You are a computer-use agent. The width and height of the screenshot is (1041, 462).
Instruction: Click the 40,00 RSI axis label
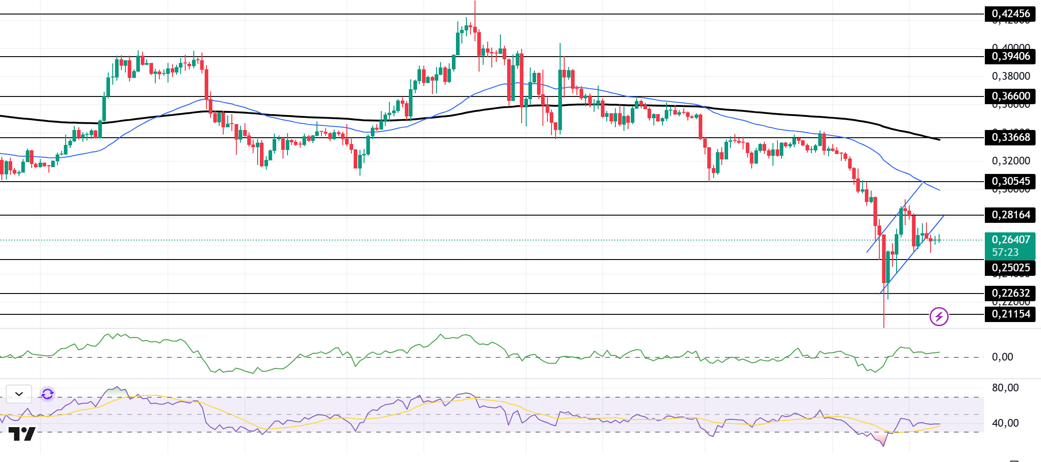click(1005, 423)
